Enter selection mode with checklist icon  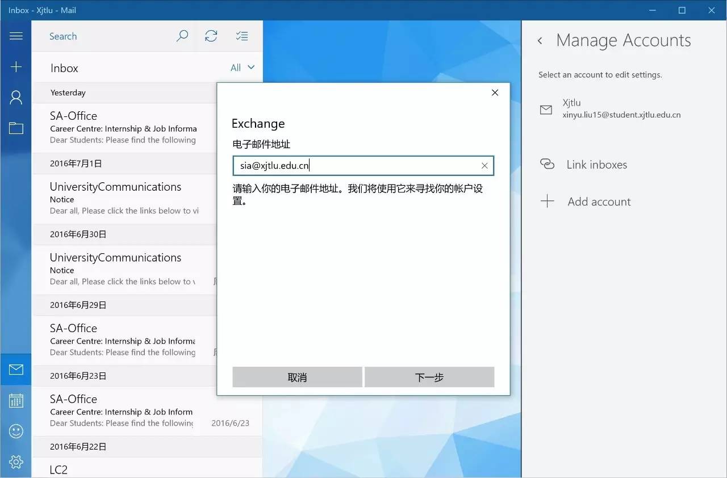pyautogui.click(x=242, y=36)
